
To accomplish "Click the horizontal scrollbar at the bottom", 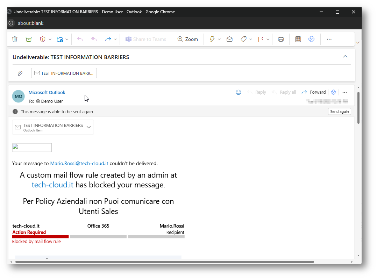I will click(164, 262).
